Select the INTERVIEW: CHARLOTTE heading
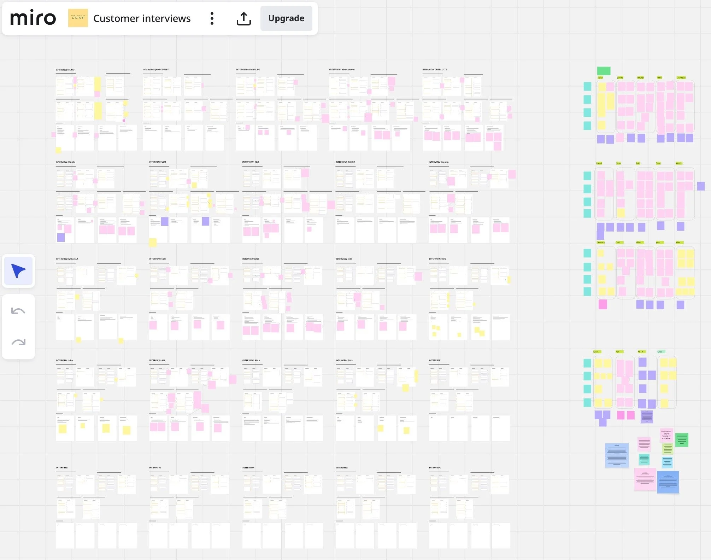This screenshot has height=560, width=711. tap(434, 70)
